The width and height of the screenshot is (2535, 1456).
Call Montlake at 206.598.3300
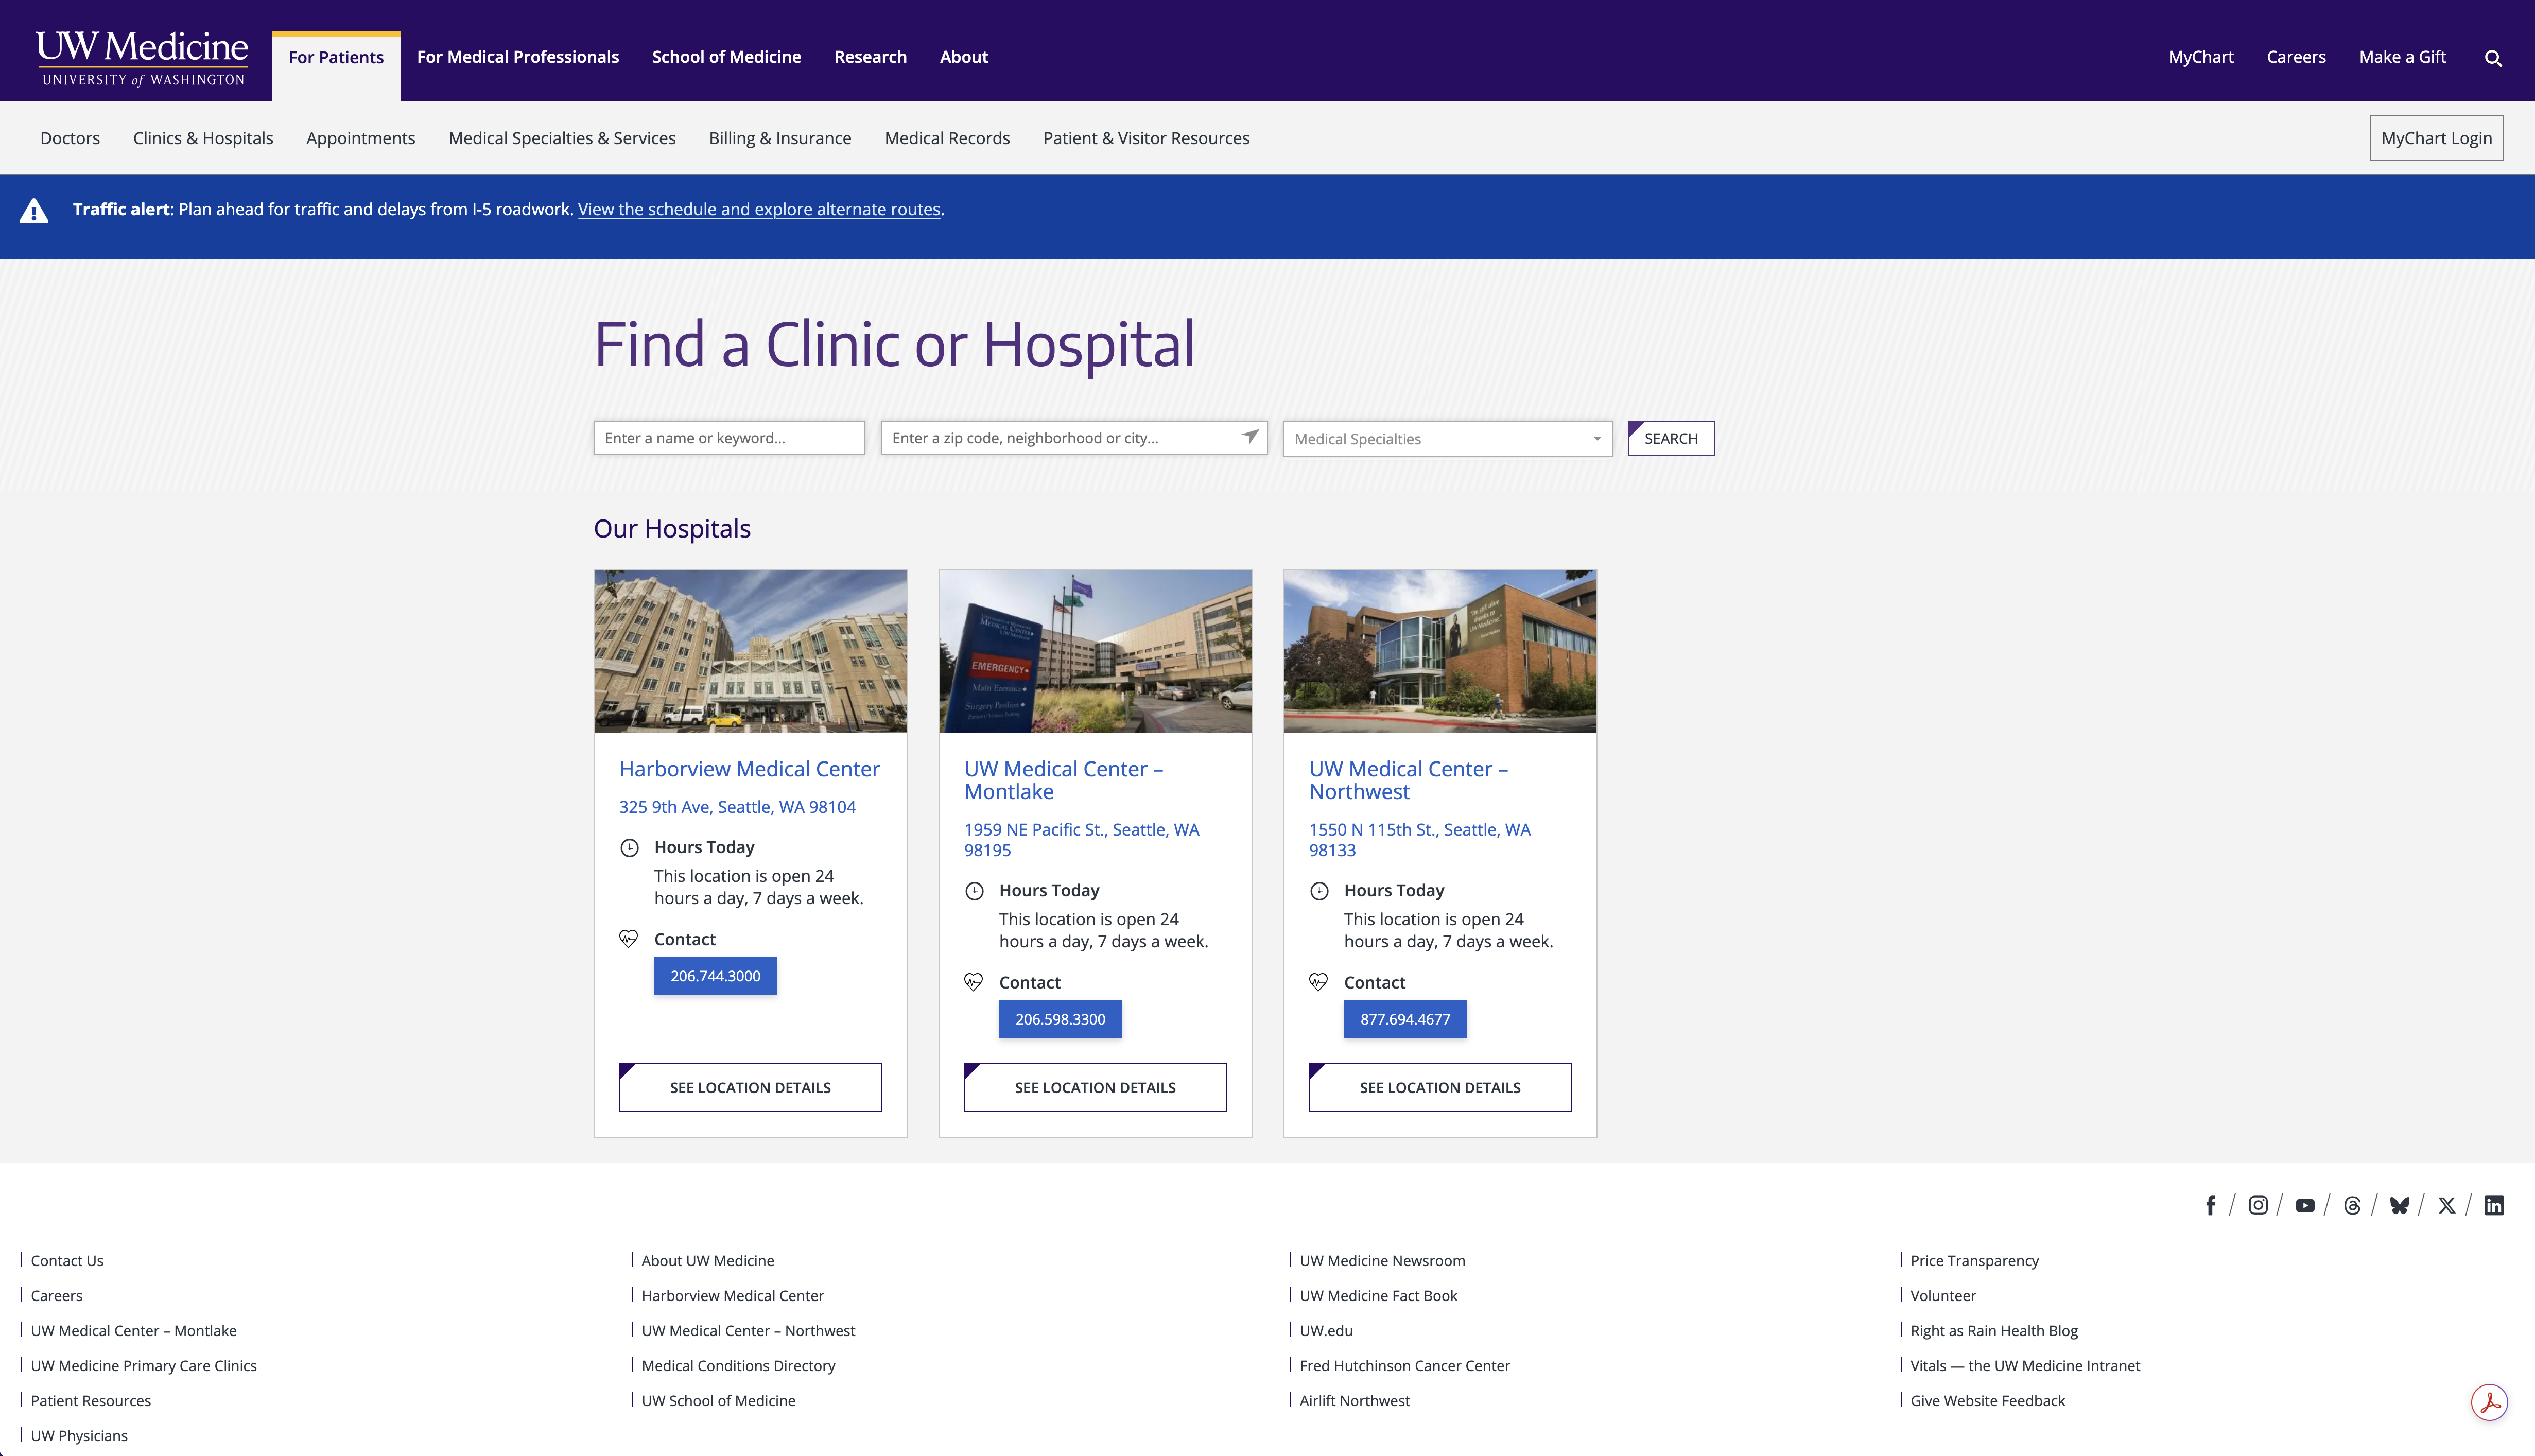click(x=1060, y=1019)
